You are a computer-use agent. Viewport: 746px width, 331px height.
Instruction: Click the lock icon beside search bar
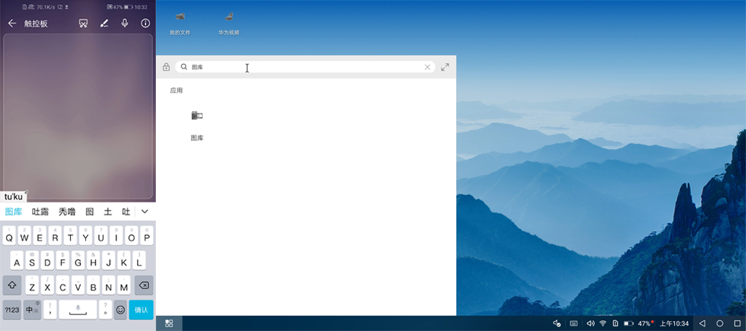[166, 67]
